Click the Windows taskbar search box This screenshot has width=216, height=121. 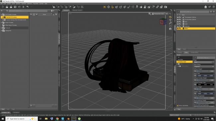22,119
